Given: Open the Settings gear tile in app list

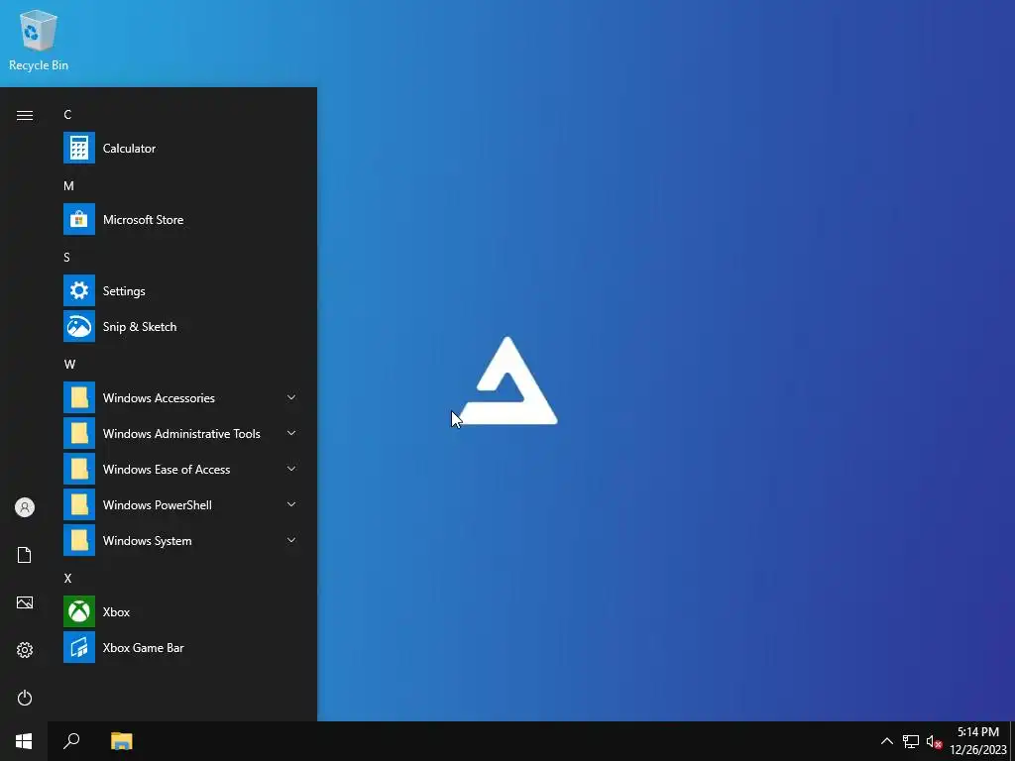Looking at the screenshot, I should coord(79,290).
